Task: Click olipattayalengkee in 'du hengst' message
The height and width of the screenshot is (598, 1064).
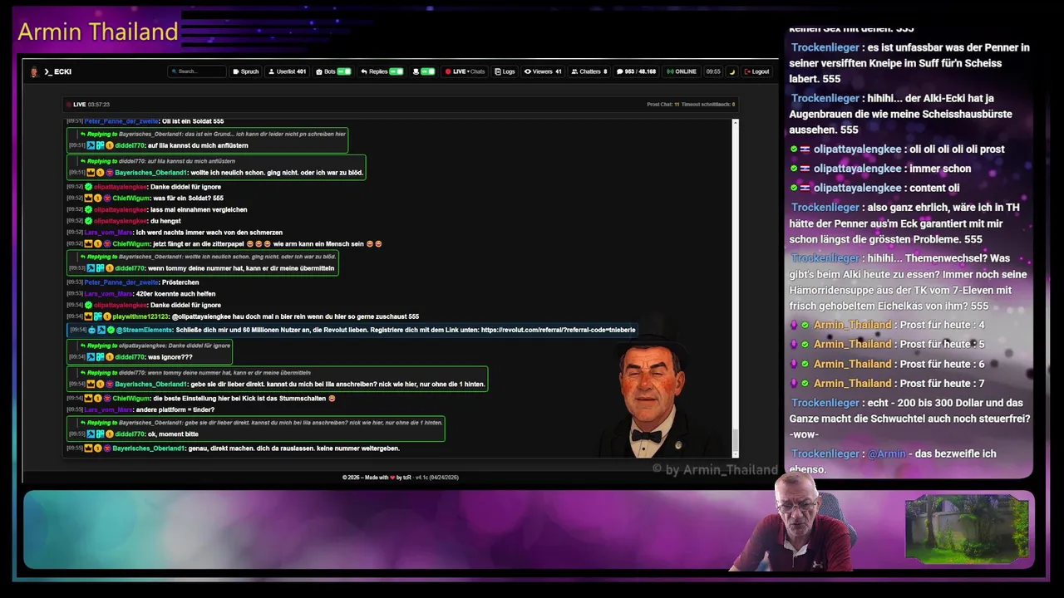Action: [121, 221]
